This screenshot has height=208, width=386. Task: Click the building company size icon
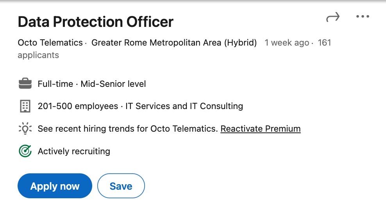pyautogui.click(x=25, y=106)
